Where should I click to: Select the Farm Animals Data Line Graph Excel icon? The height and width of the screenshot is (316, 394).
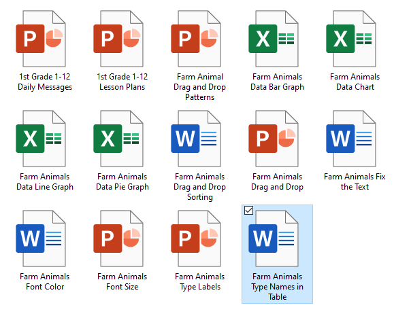[x=41, y=139]
